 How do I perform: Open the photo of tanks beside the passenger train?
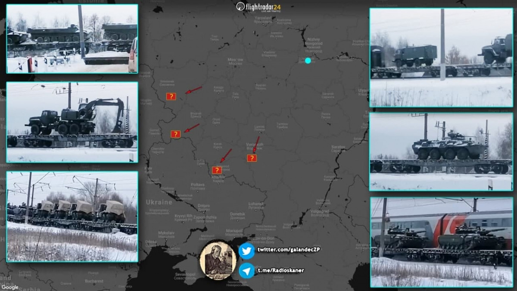(441, 242)
